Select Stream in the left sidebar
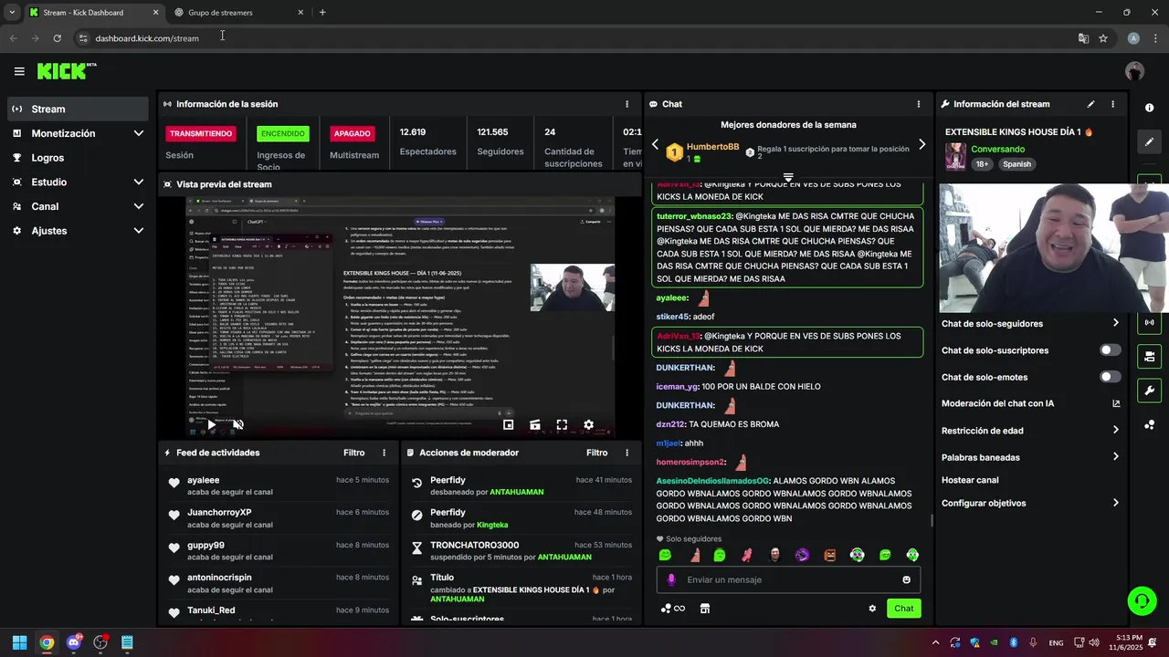1169x657 pixels. coord(78,109)
